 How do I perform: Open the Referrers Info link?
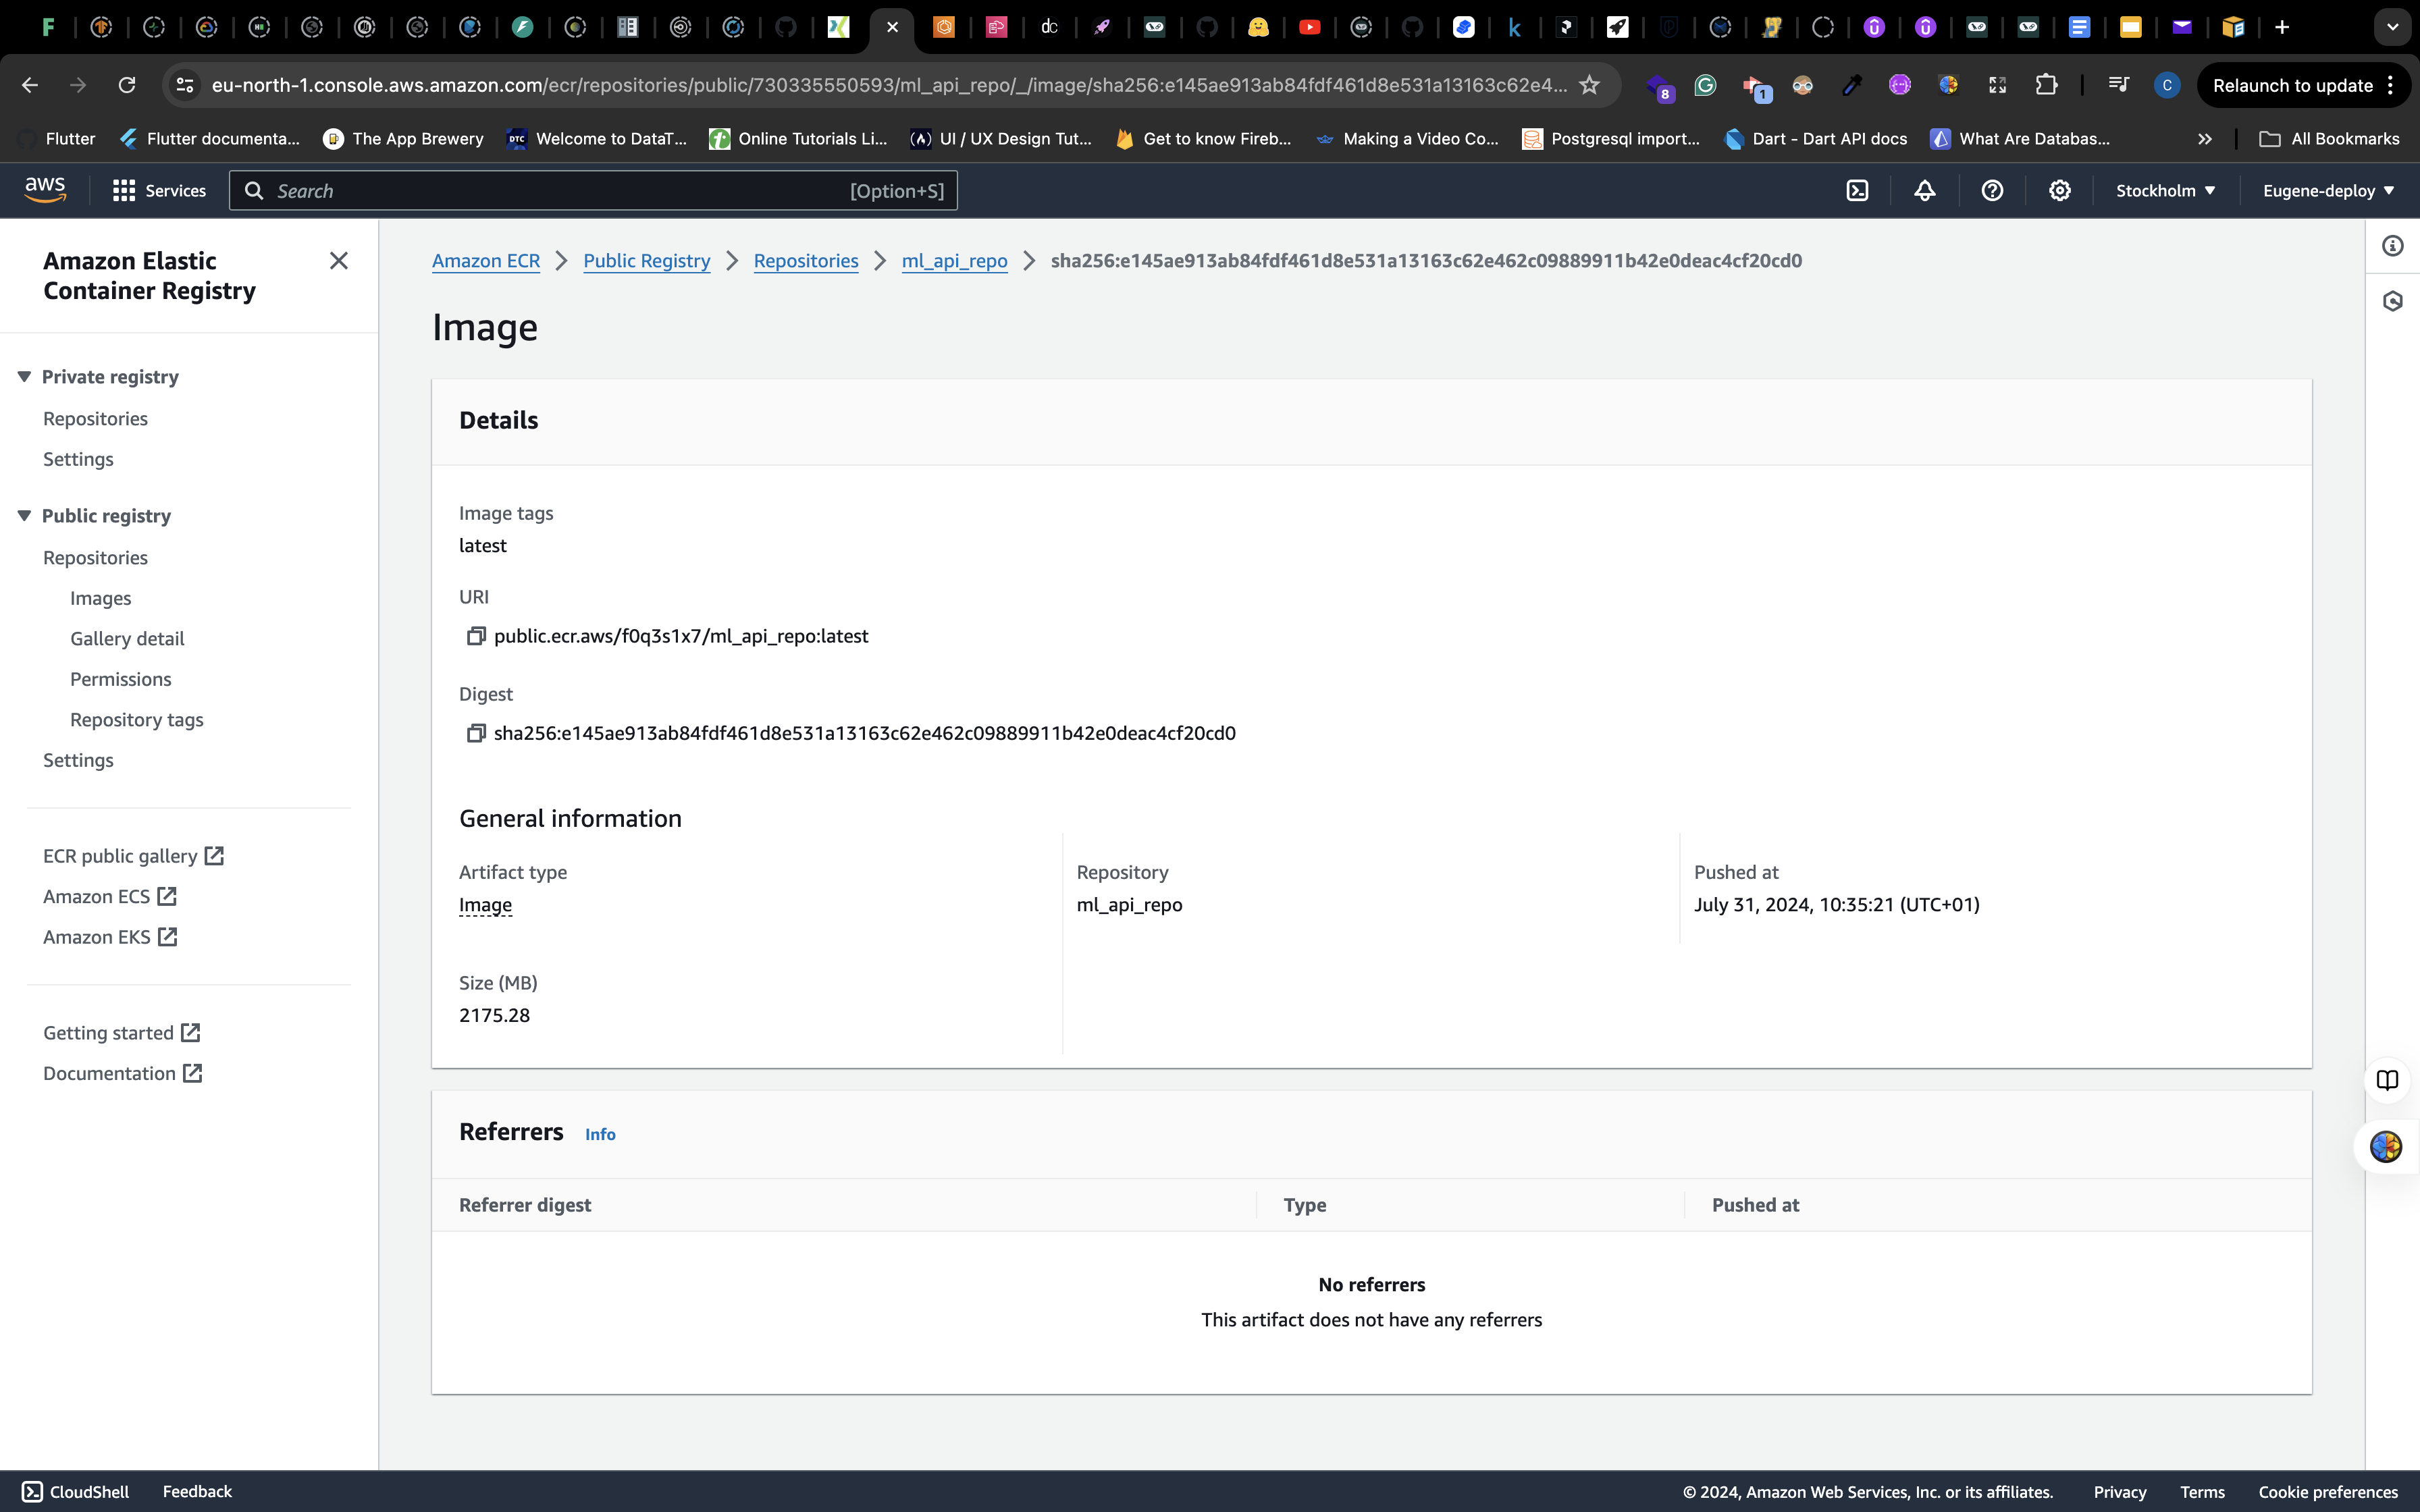600,1134
